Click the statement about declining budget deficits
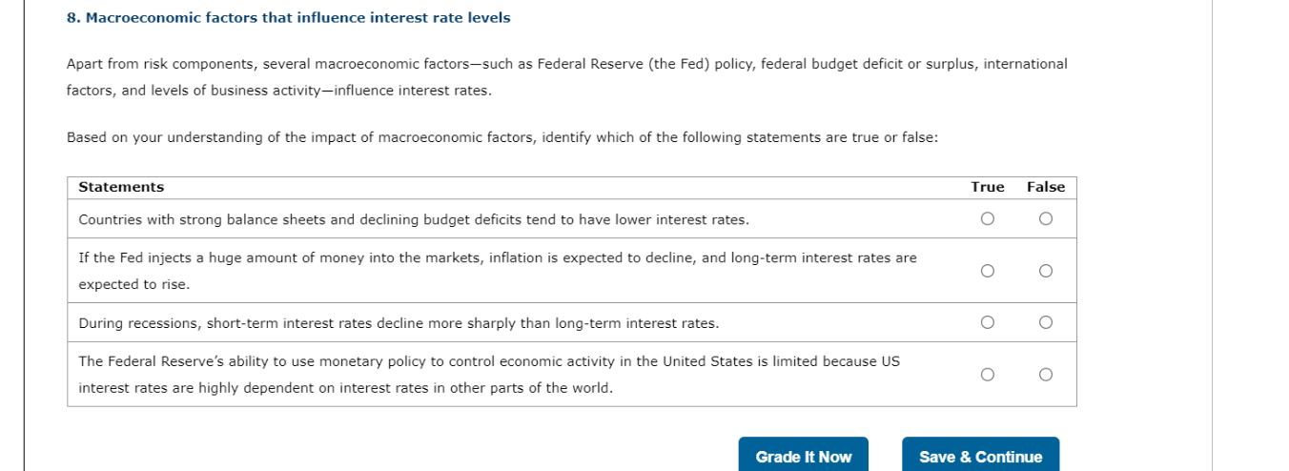1289x471 pixels. [414, 220]
